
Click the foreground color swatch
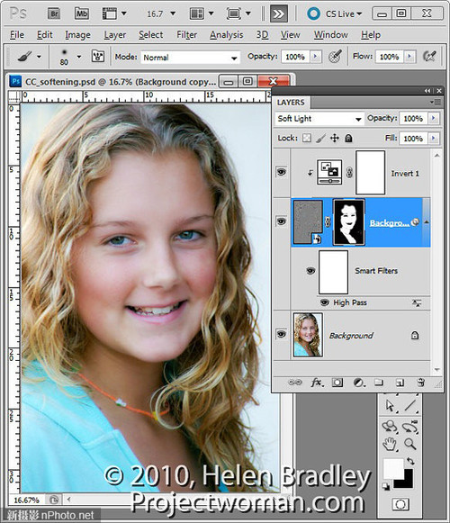393,468
